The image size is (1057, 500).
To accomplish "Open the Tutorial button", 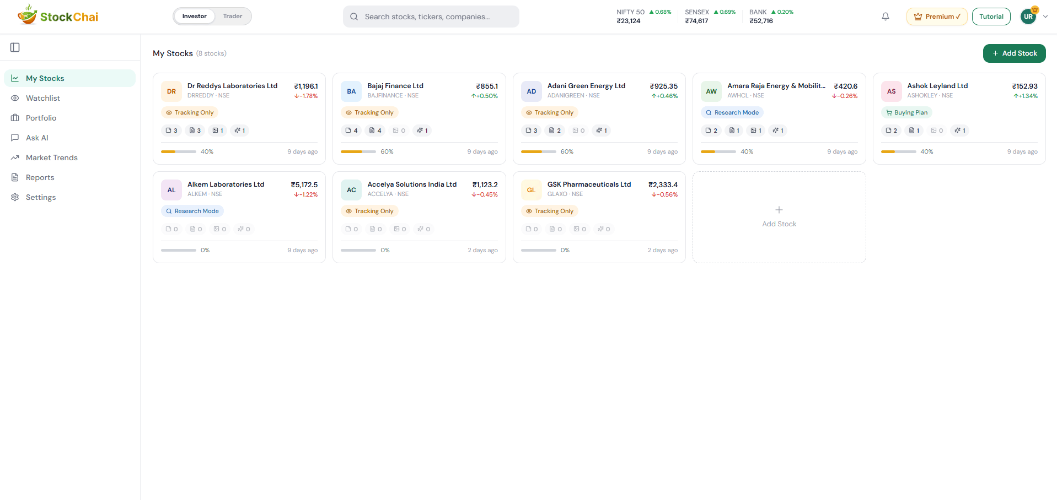I will point(991,17).
